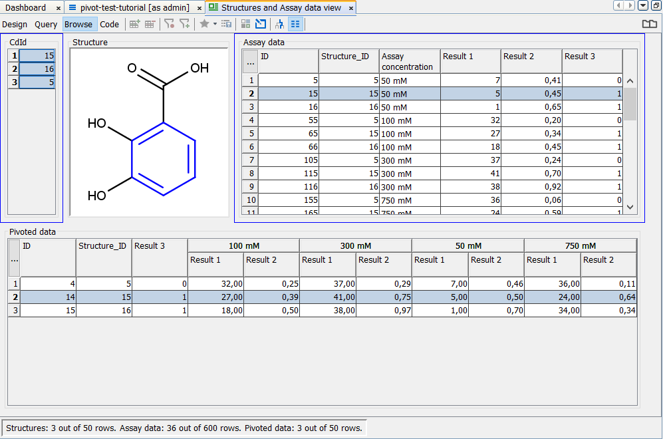
Task: Click the hierarchy structure icon
Action: click(x=279, y=24)
